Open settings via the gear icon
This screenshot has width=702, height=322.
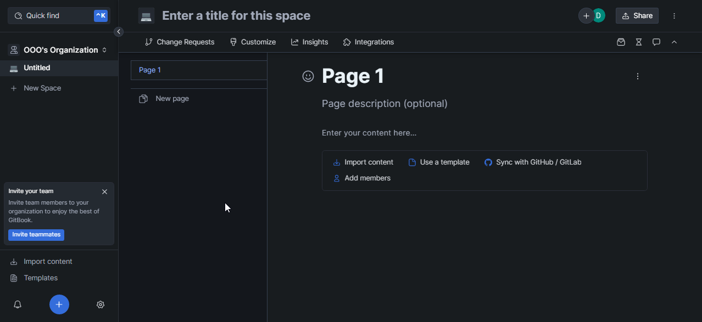101,304
